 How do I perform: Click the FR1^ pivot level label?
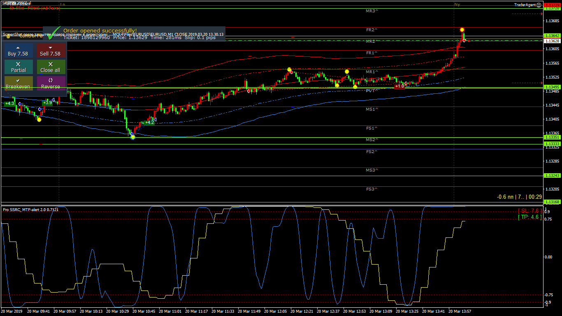pos(372,53)
